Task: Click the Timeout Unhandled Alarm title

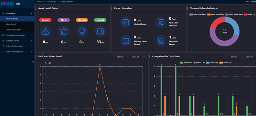Action: (x=204, y=8)
